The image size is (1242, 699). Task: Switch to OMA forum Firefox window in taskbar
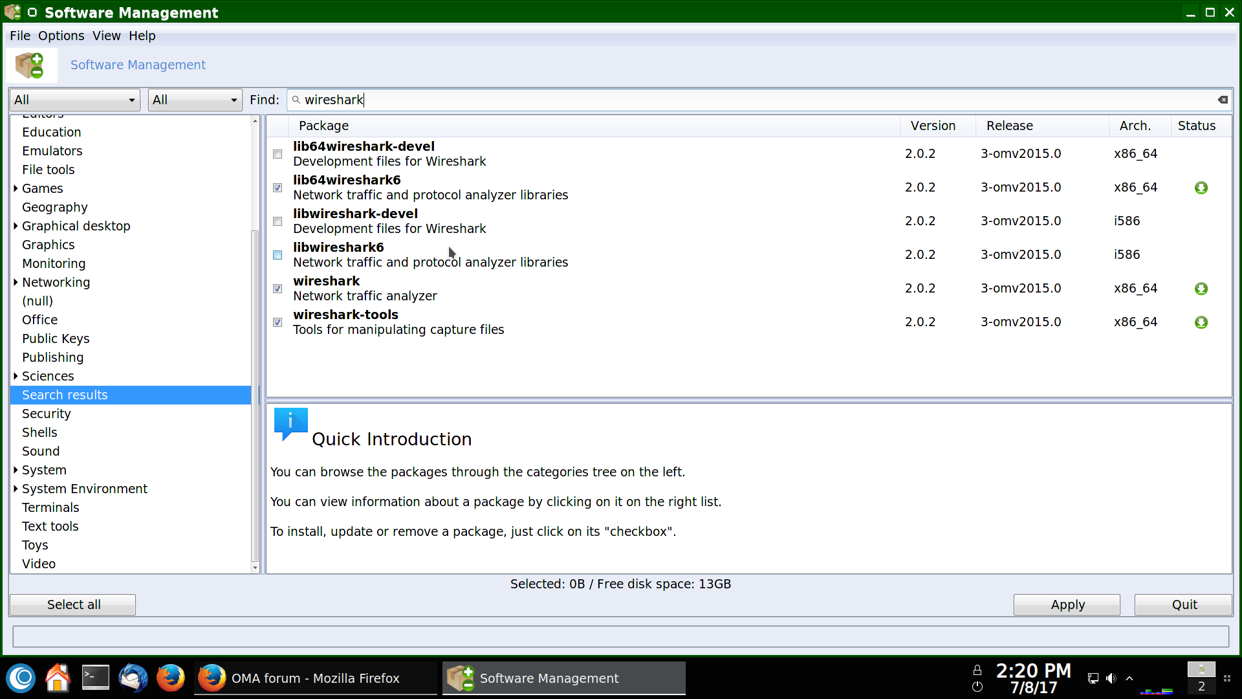[316, 678]
